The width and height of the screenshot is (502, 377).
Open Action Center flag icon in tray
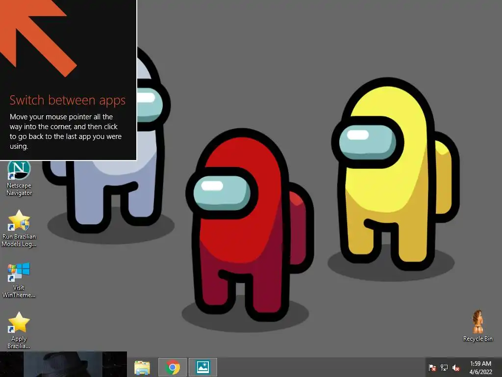point(432,367)
